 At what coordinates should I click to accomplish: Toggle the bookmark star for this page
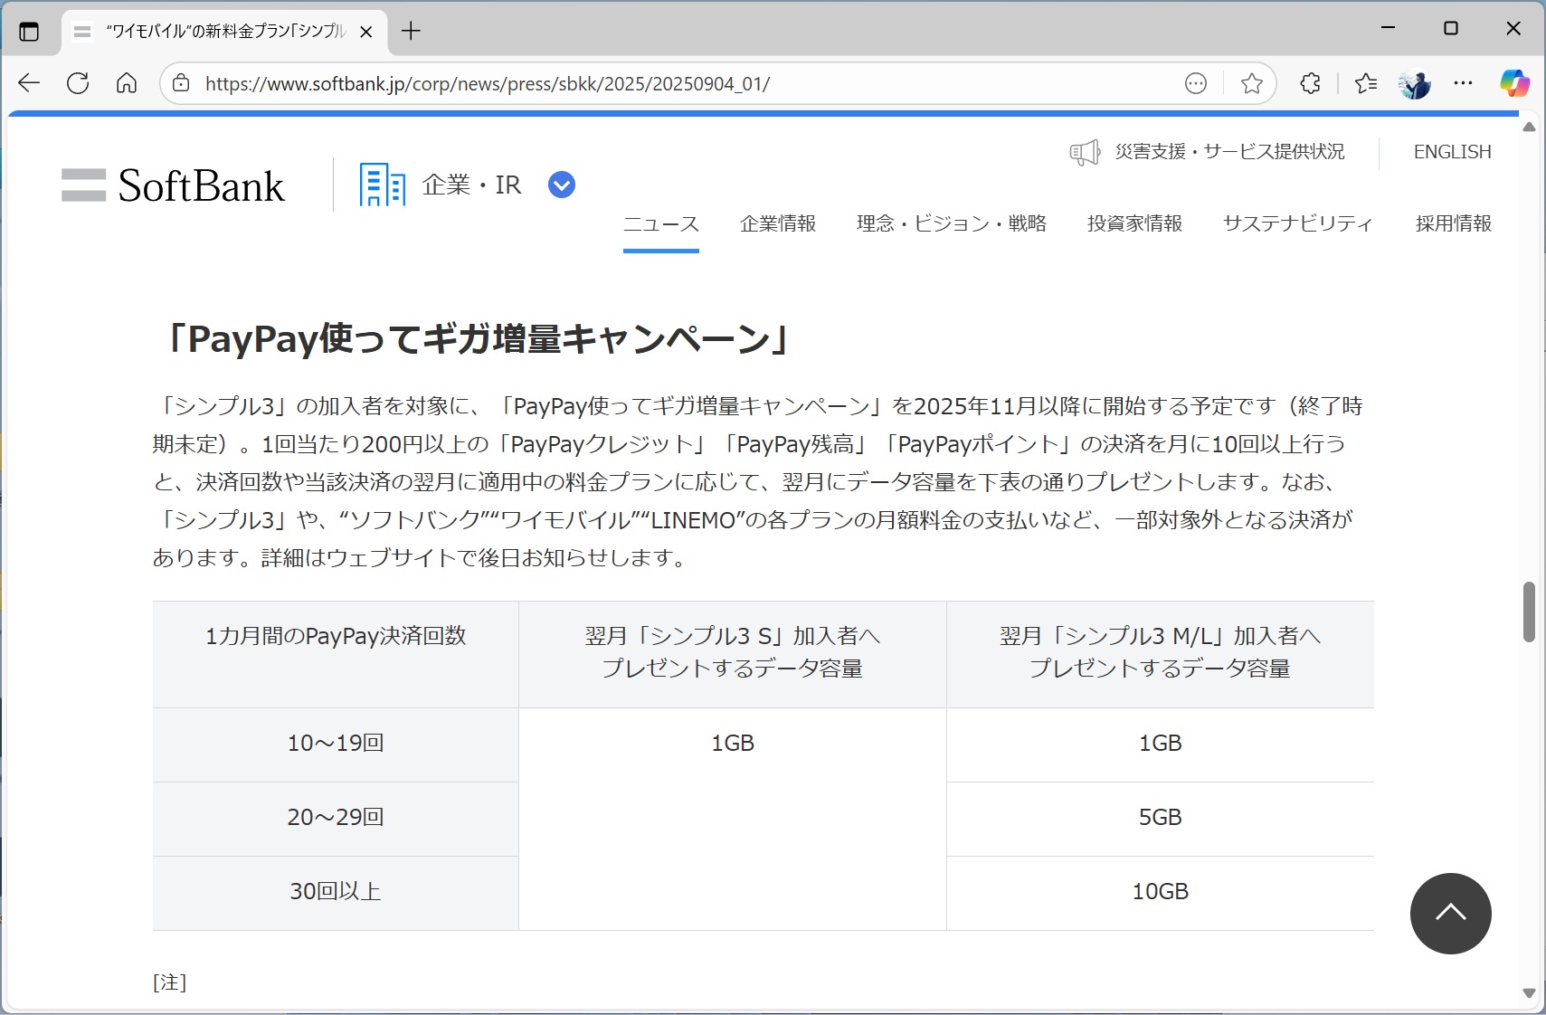(x=1252, y=83)
